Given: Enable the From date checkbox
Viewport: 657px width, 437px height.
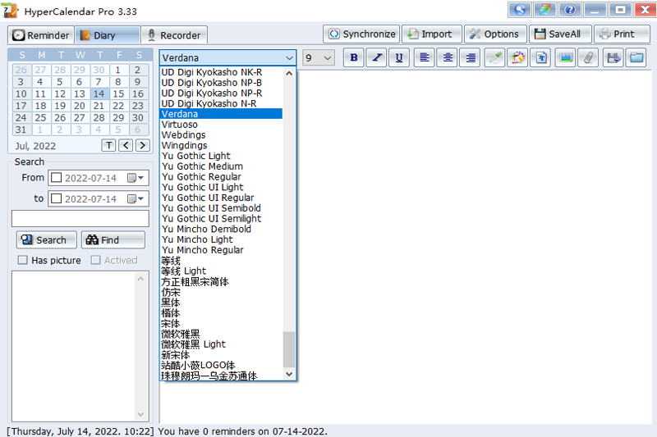Looking at the screenshot, I should (x=56, y=178).
